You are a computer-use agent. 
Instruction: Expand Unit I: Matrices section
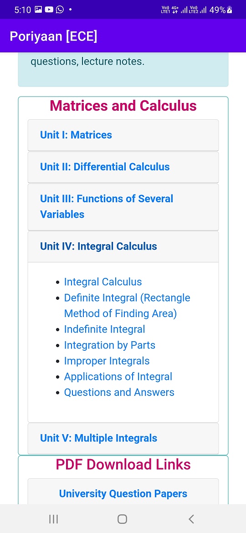point(123,135)
